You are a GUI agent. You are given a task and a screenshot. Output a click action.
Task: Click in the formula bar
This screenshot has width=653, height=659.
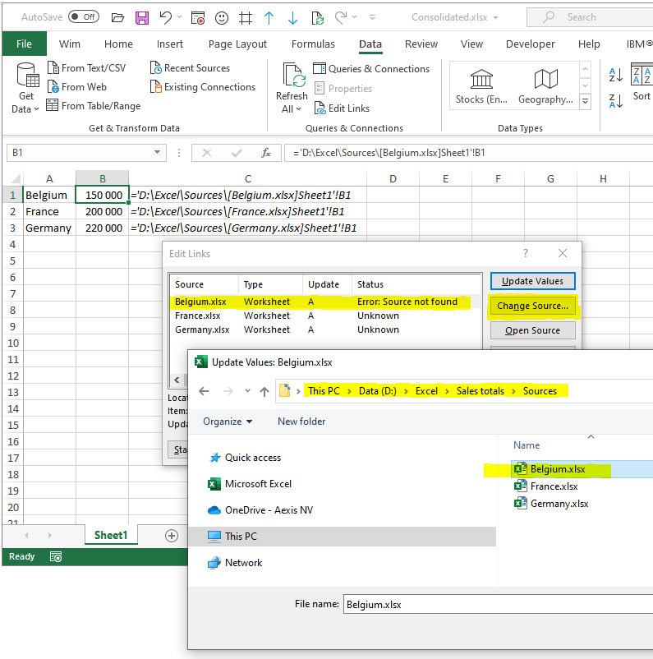pyautogui.click(x=469, y=153)
